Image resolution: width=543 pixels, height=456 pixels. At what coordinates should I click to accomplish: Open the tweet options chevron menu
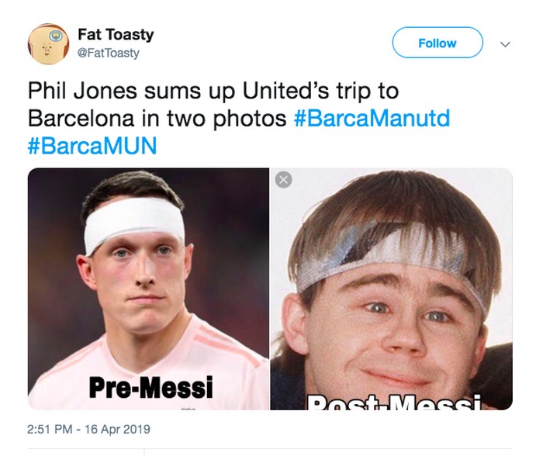pyautogui.click(x=505, y=44)
